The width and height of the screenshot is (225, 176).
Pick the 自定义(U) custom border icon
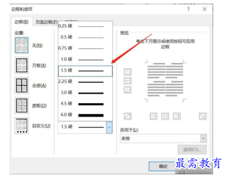(22, 125)
